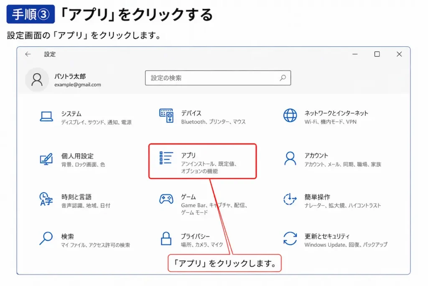Click the マイ ファイル、アクセス許可の検索 description

(x=96, y=245)
